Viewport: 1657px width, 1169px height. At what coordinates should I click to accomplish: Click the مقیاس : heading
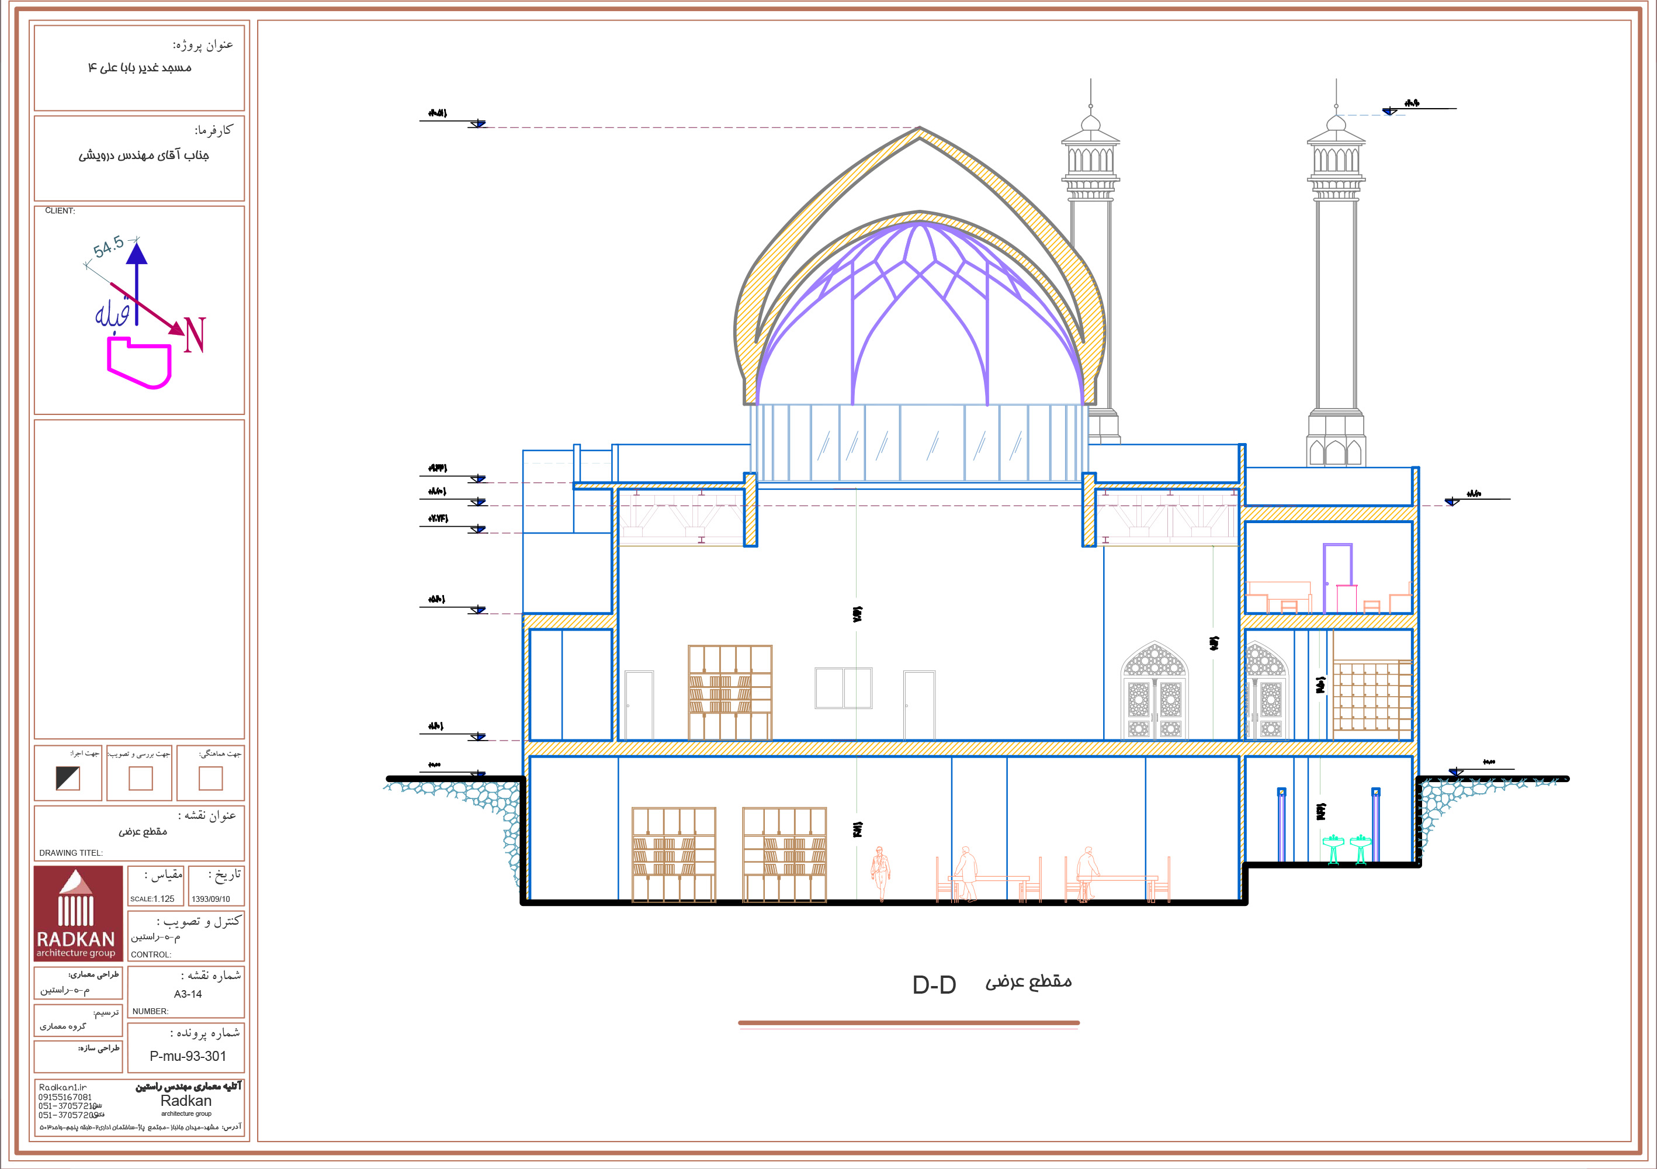click(x=164, y=874)
